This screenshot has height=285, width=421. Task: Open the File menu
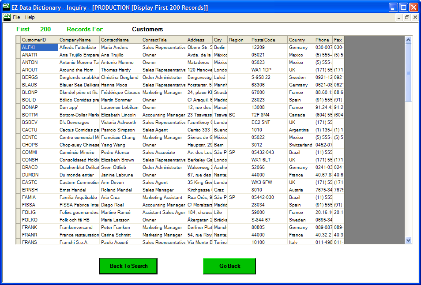pyautogui.click(x=16, y=17)
